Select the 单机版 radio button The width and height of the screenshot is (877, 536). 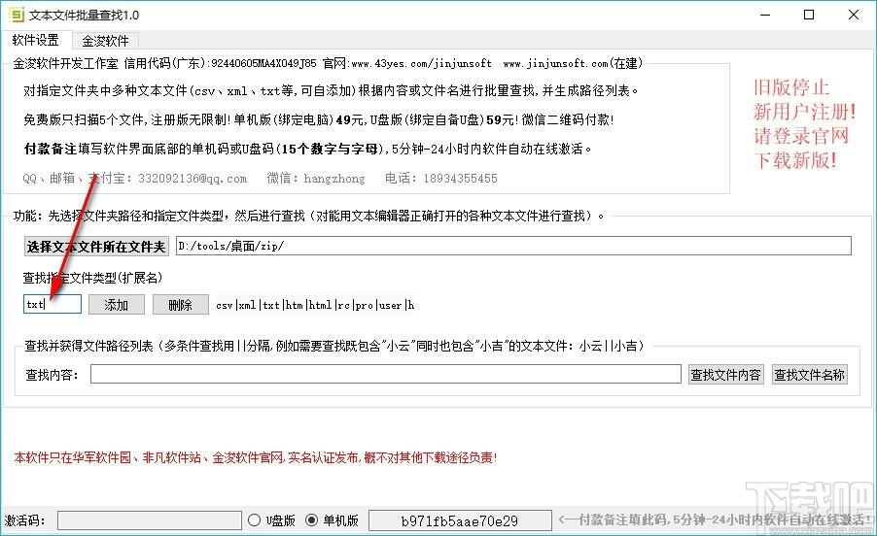(x=312, y=520)
